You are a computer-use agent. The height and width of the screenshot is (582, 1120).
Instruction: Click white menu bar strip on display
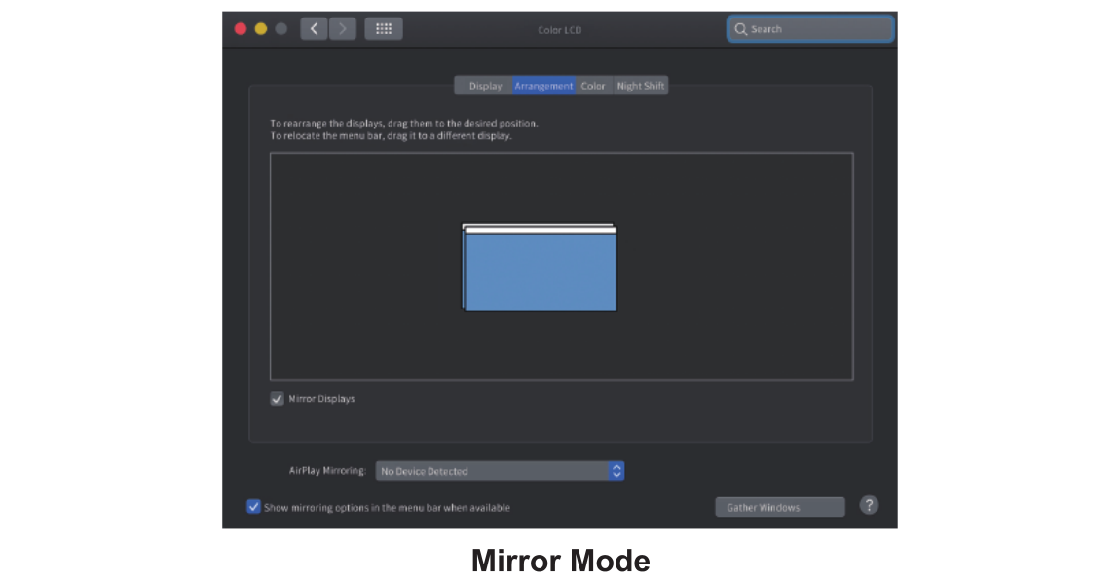coord(541,230)
